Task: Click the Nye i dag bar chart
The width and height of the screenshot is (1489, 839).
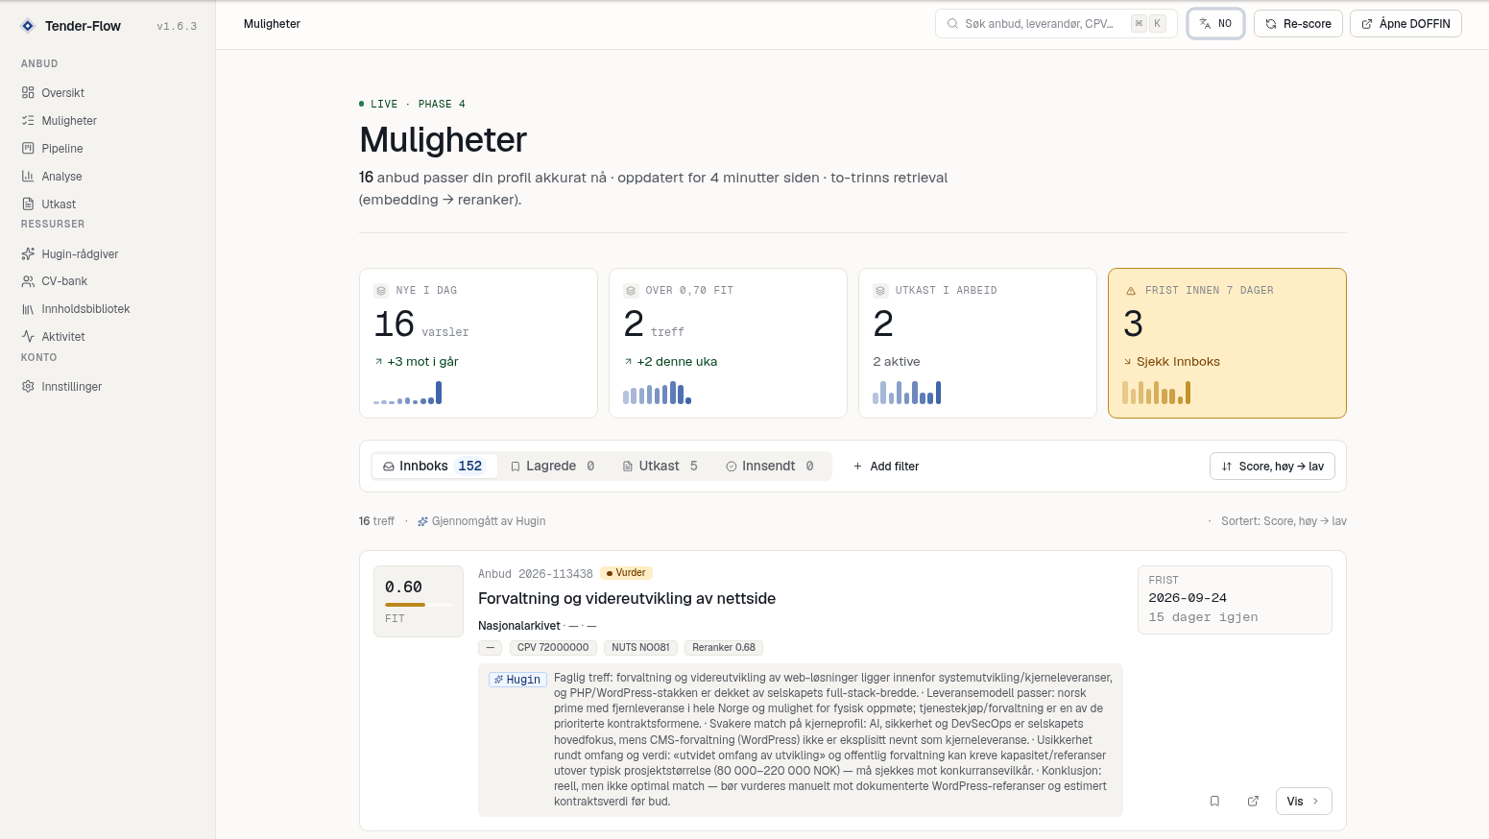Action: tap(408, 393)
